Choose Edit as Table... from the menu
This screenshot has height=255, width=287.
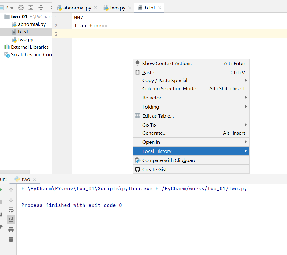(191, 116)
